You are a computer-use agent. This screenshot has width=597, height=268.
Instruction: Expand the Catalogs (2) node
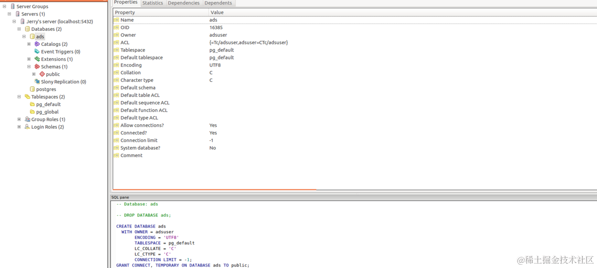(x=29, y=44)
